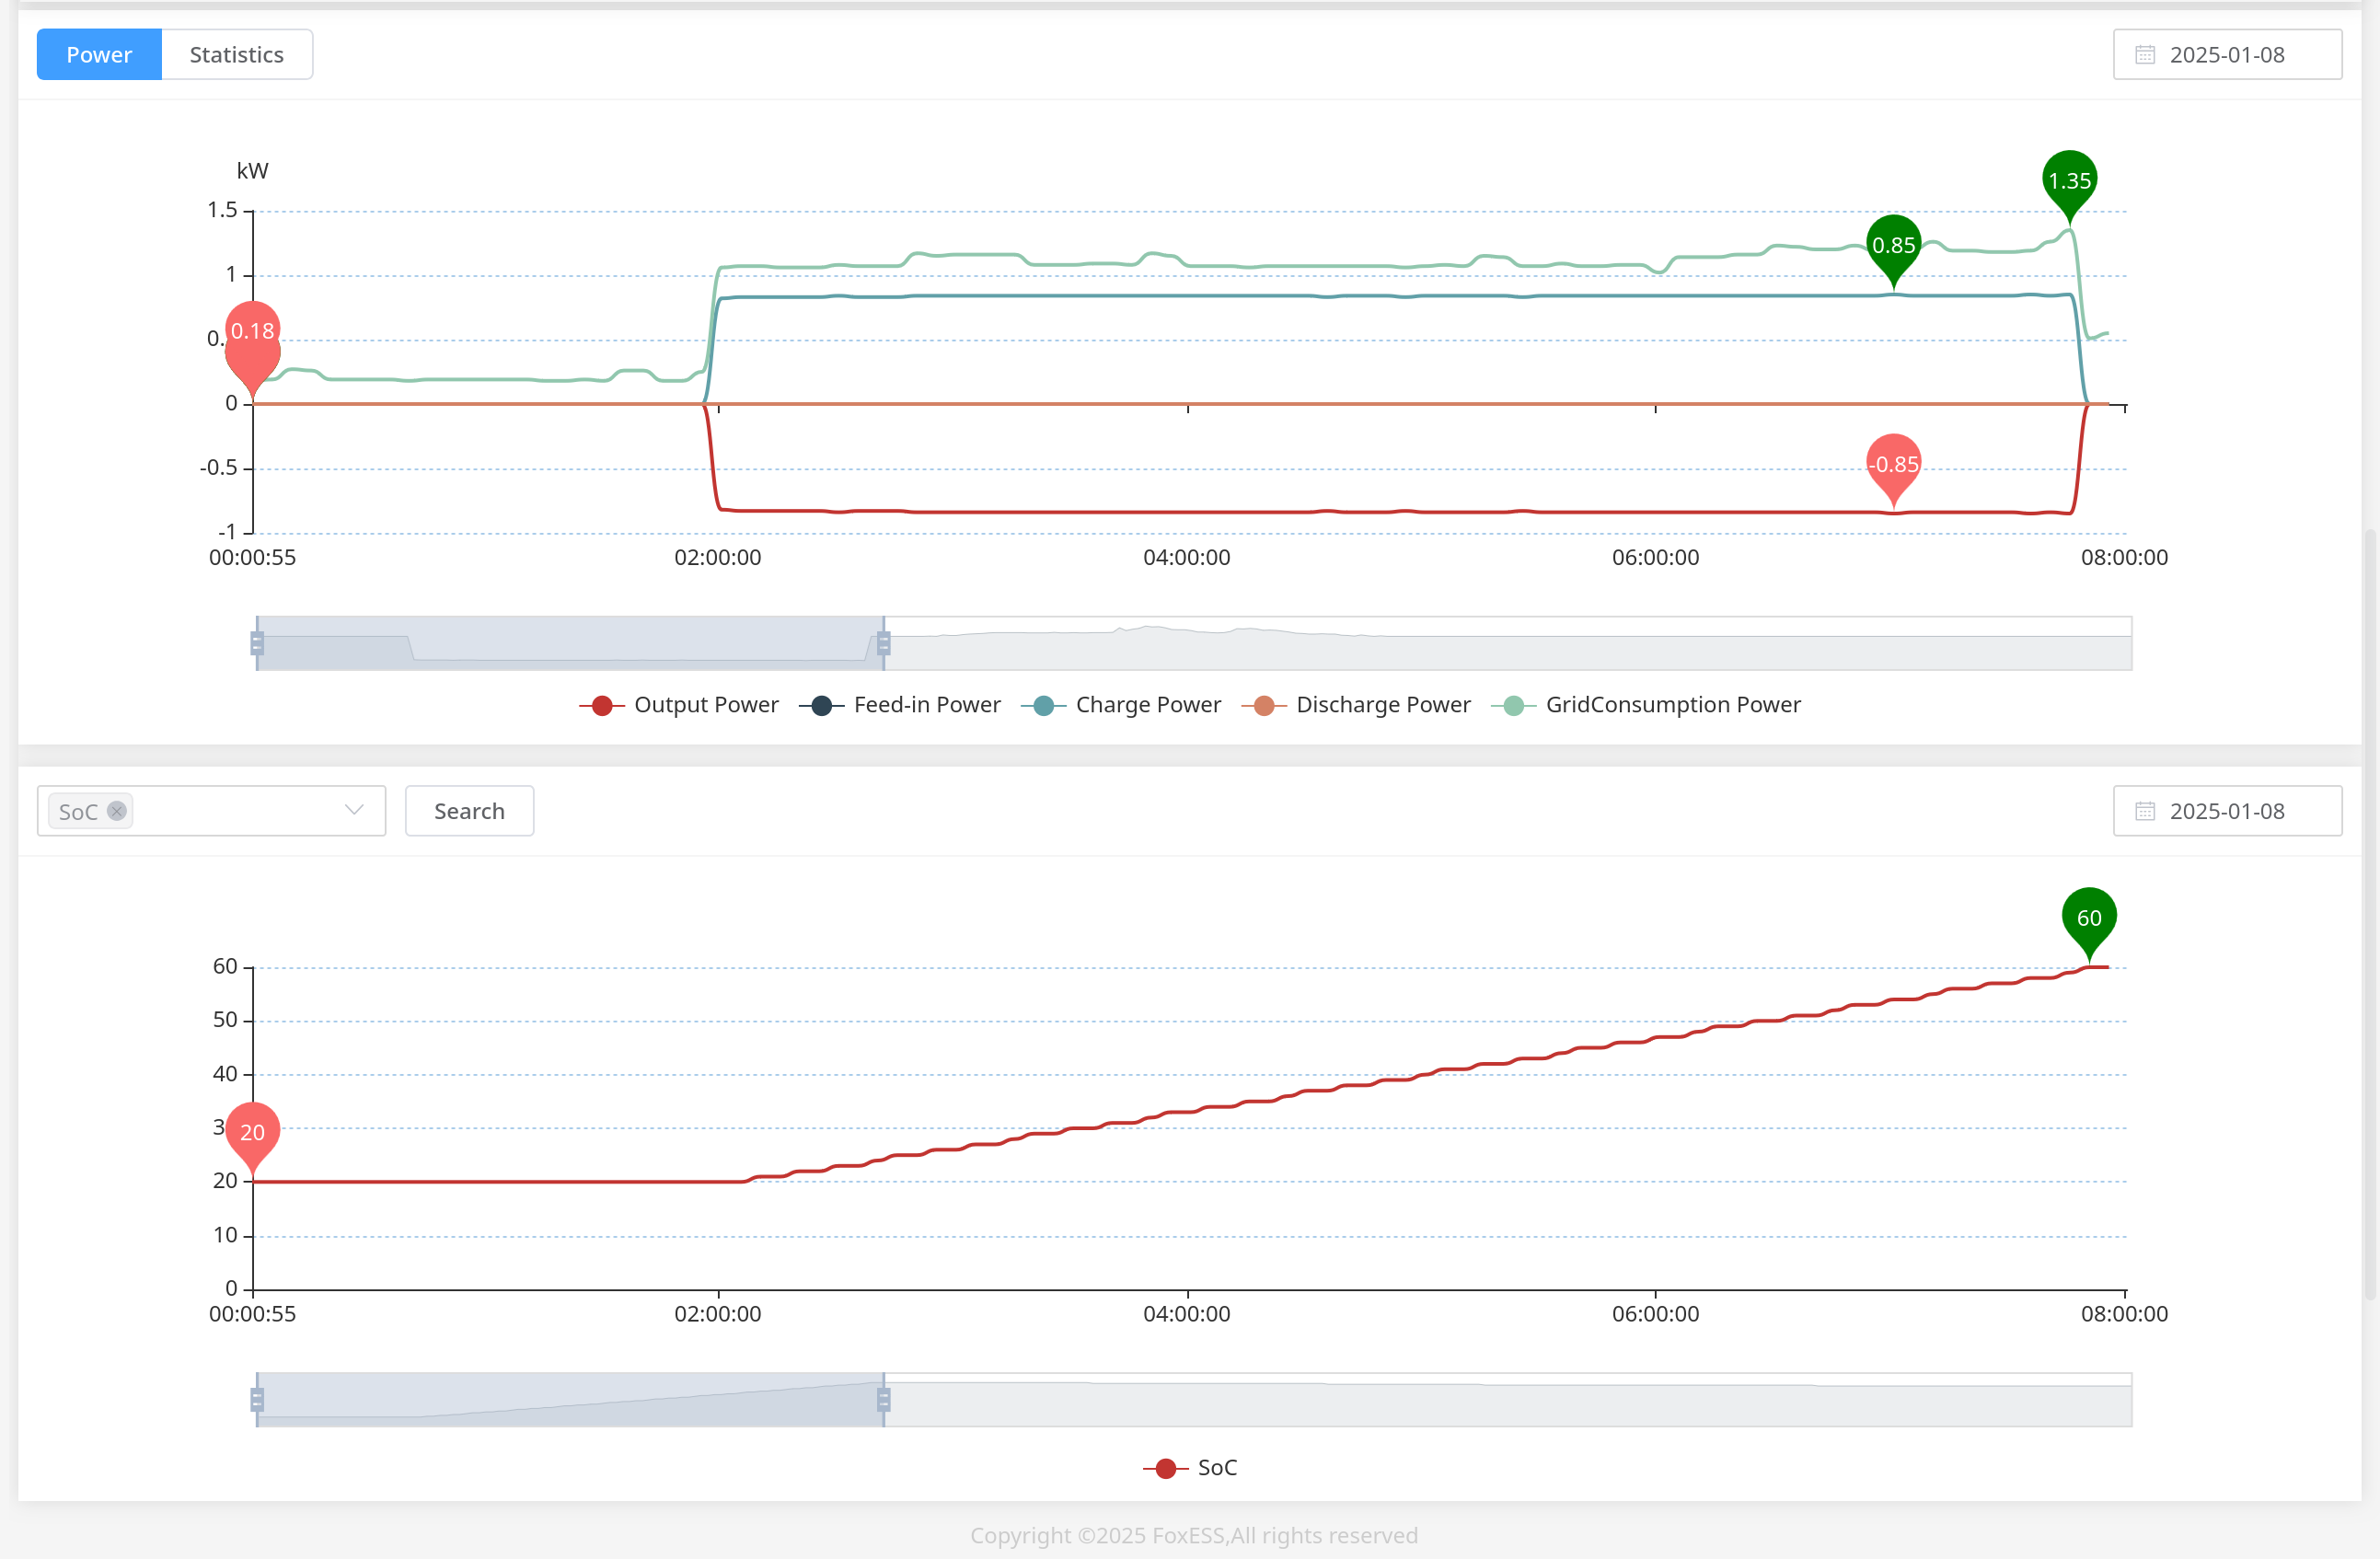2380x1559 pixels.
Task: Remove the SoC tag with x icon
Action: [117, 811]
